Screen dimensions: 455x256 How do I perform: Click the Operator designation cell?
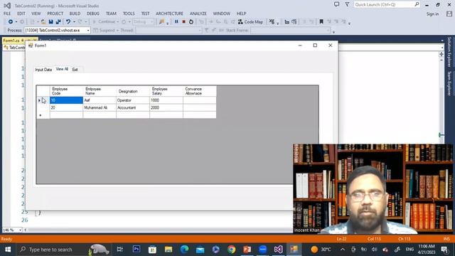133,100
